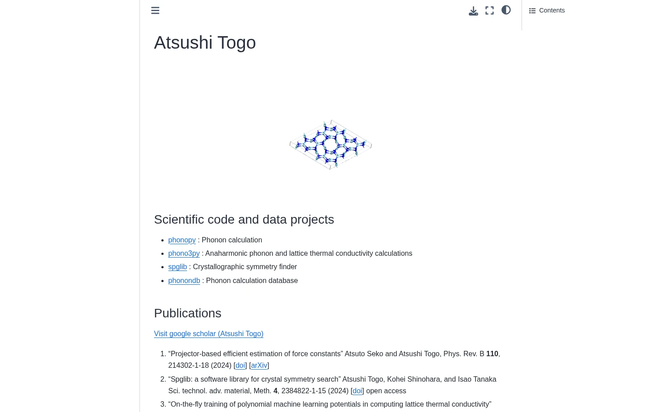Click the download source file icon
657x412 pixels.
click(x=473, y=10)
